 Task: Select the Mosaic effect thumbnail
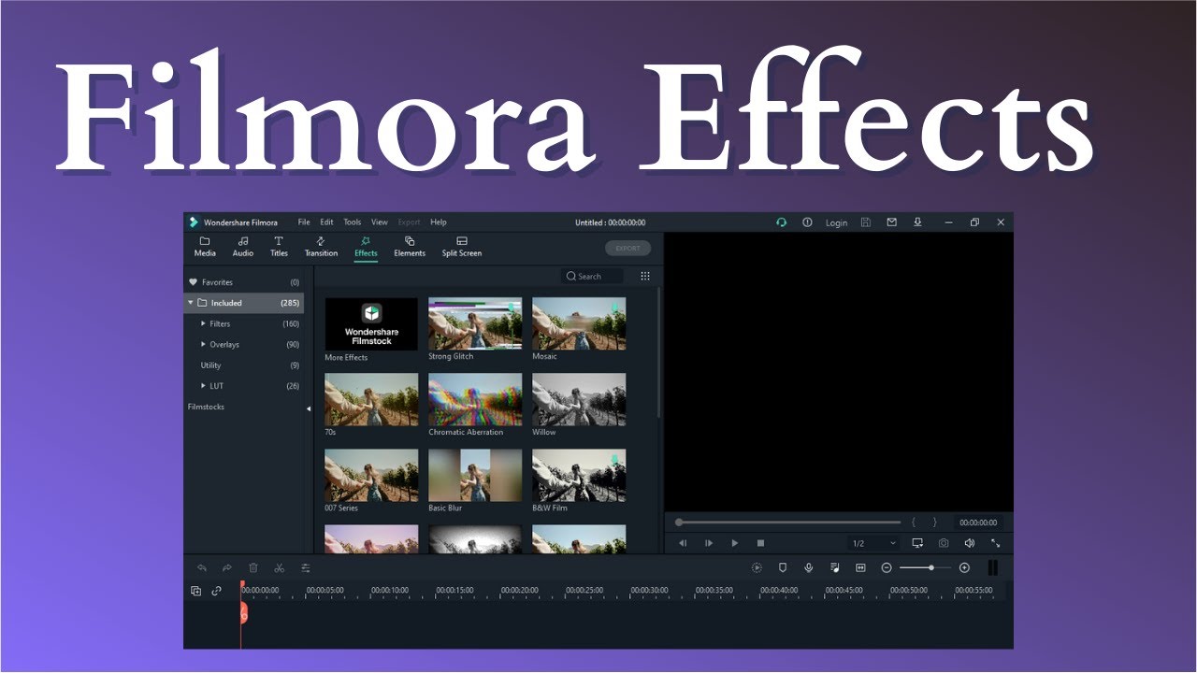(x=579, y=324)
